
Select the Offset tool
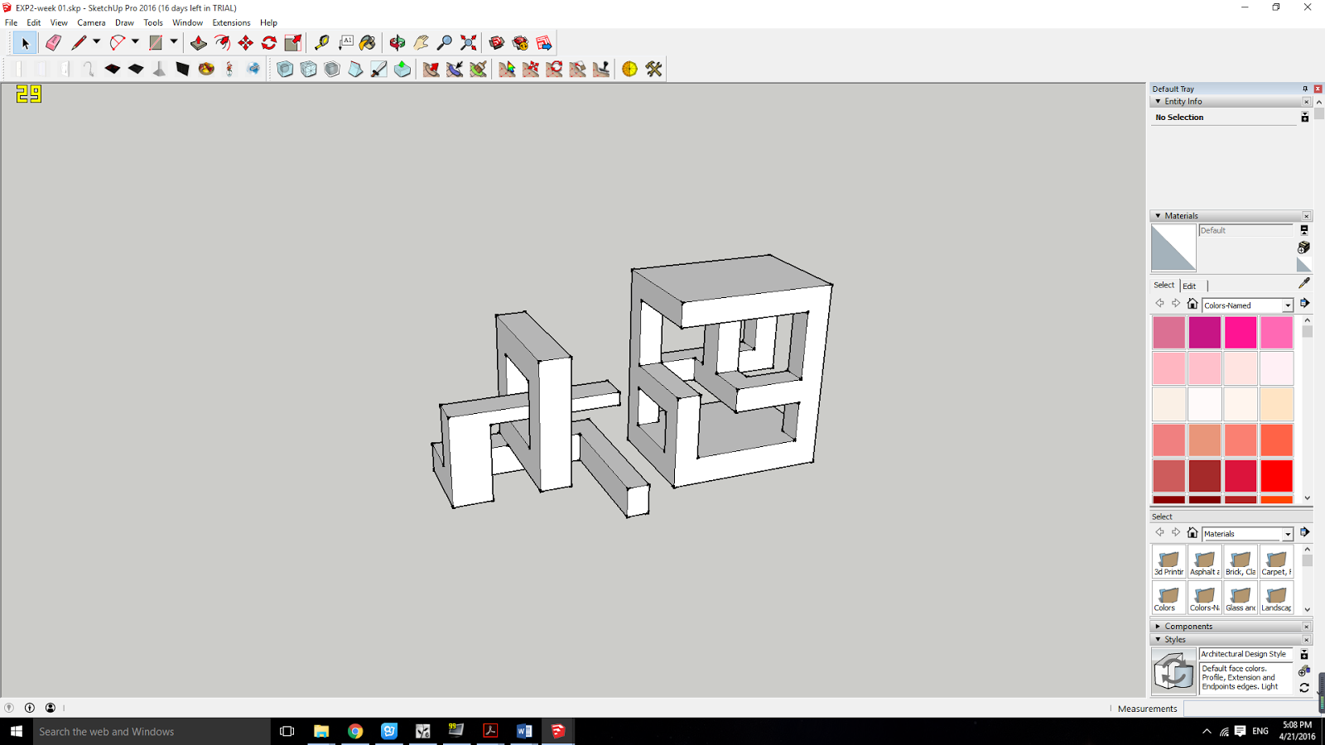(222, 43)
